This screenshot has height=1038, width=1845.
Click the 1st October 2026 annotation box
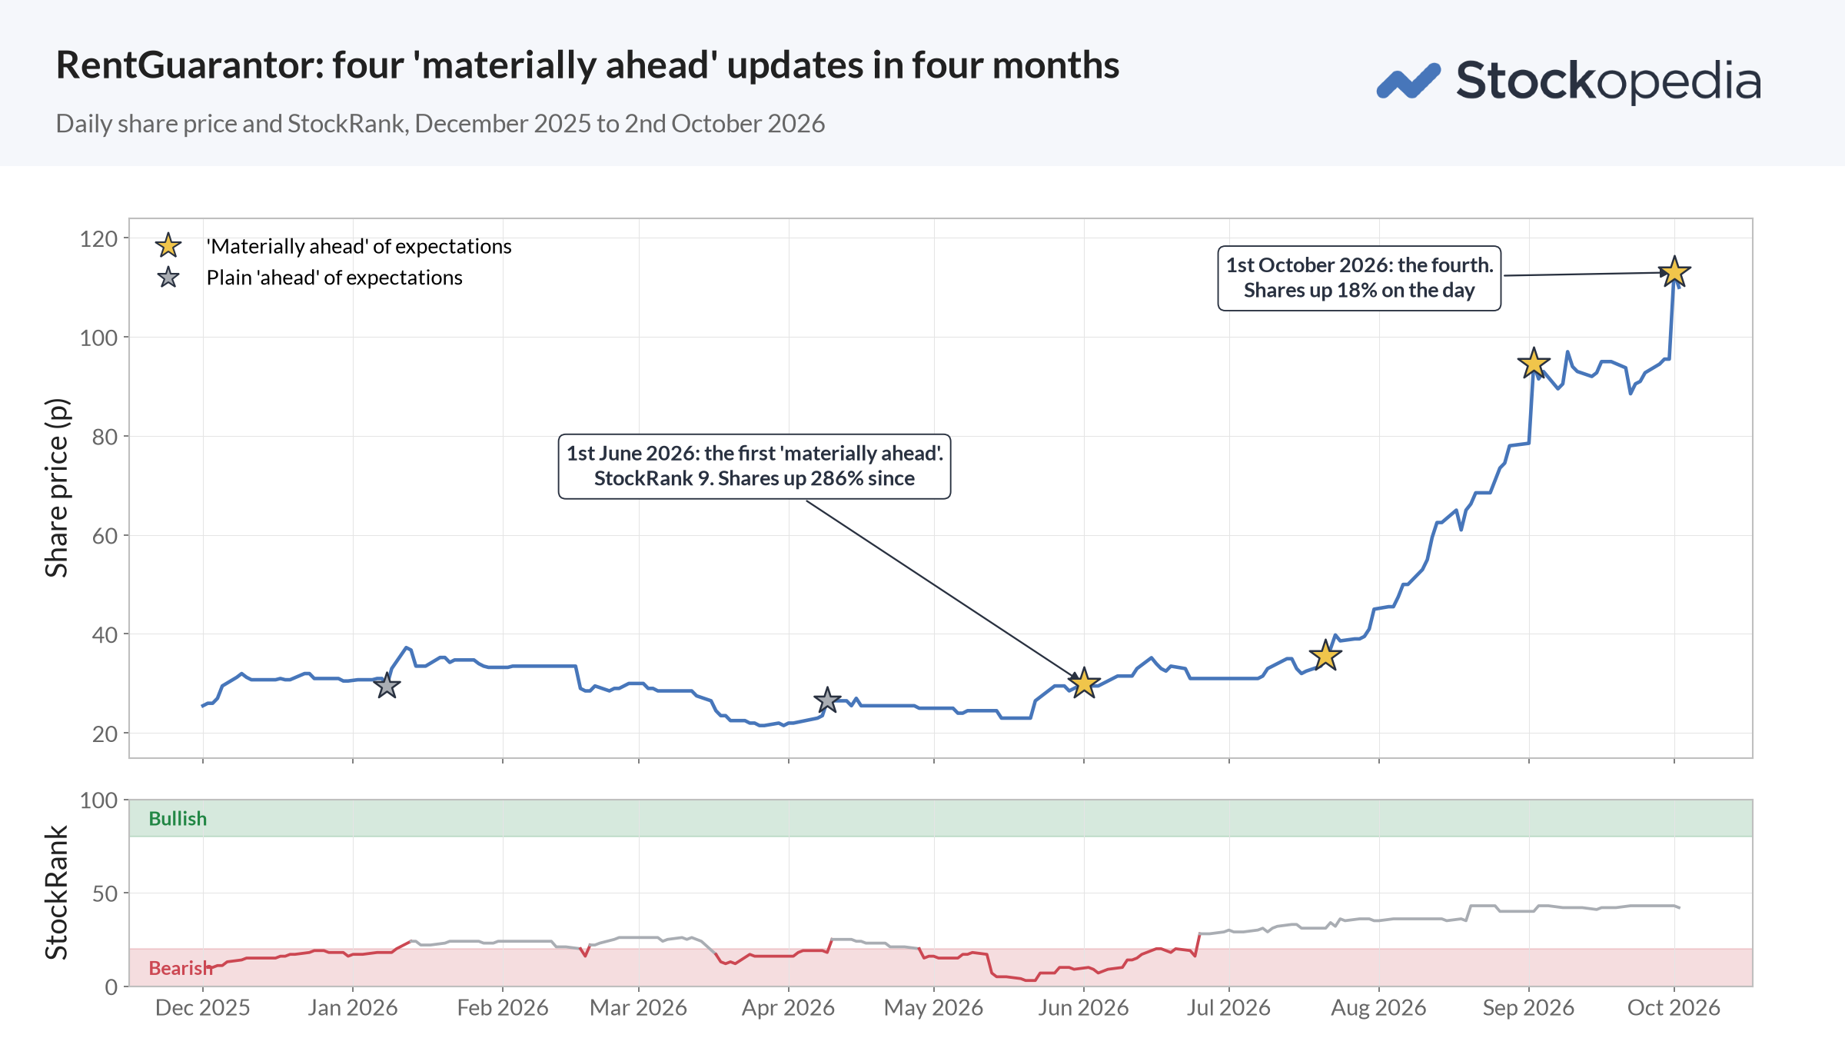pyautogui.click(x=1359, y=278)
